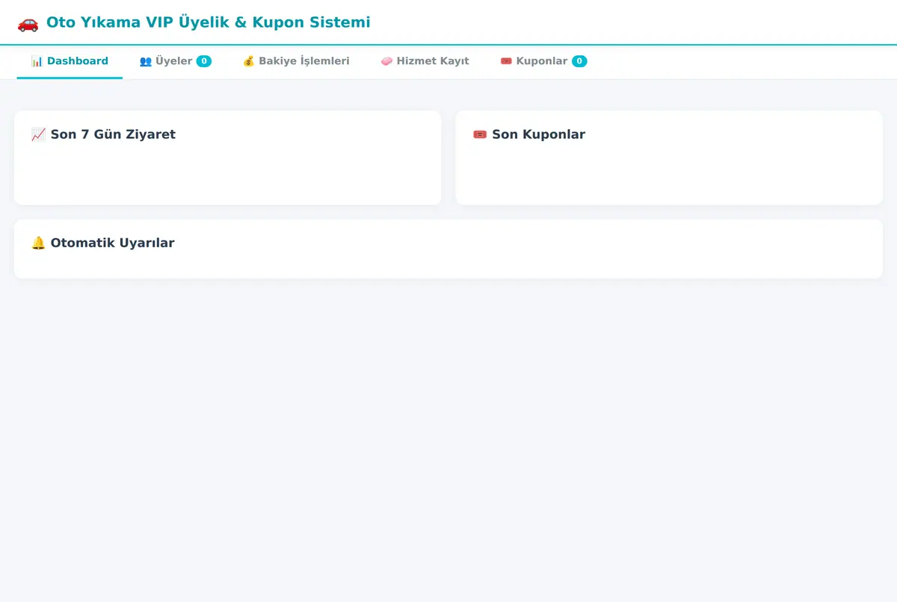The width and height of the screenshot is (897, 602).
Task: Click the bell icon beside Otomatik Uyarılar
Action: 38,243
